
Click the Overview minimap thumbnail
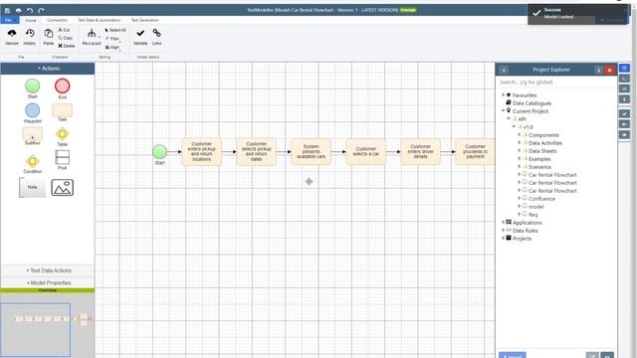pyautogui.click(x=47, y=325)
